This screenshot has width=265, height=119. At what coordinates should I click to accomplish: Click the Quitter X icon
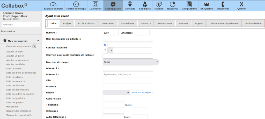pyautogui.click(x=241, y=4)
